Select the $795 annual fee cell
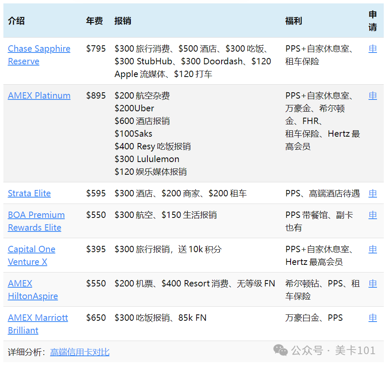 coord(96,49)
